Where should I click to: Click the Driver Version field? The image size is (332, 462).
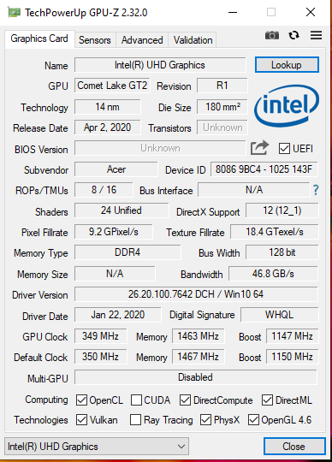(196, 294)
